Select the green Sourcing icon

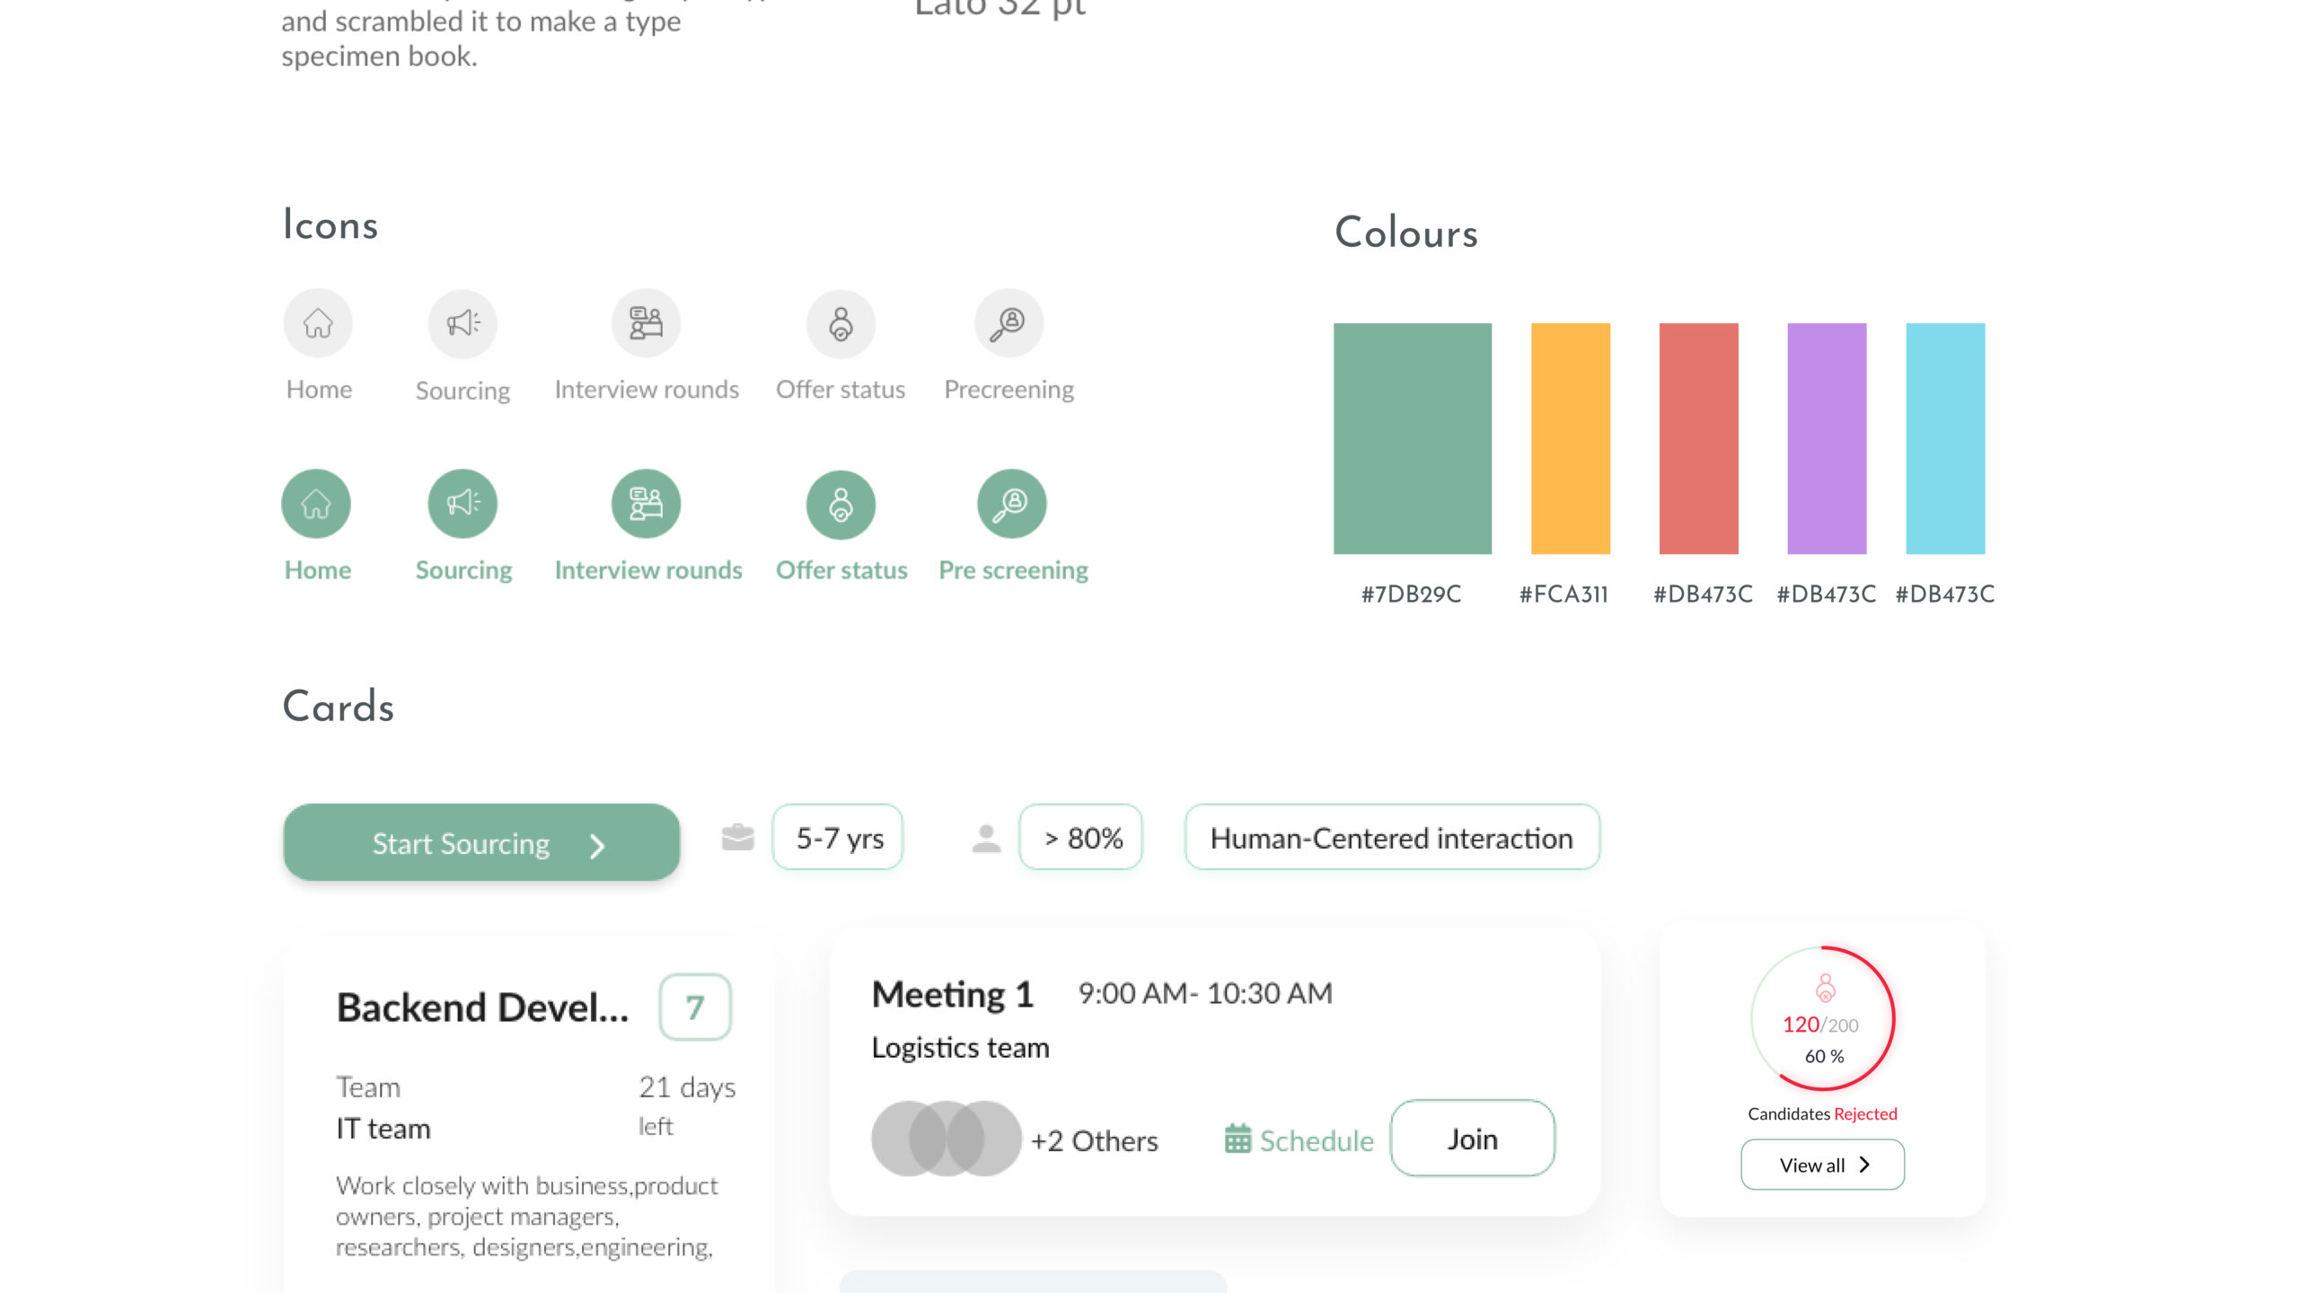point(462,504)
